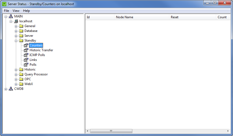Viewport: 233px width, 136px height.
Task: Click the ICMP Polls page icon
Action: (26, 55)
